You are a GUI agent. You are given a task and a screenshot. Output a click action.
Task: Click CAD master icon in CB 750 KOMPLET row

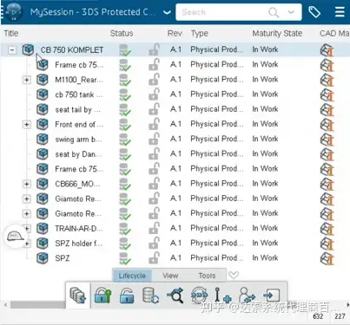pos(327,50)
